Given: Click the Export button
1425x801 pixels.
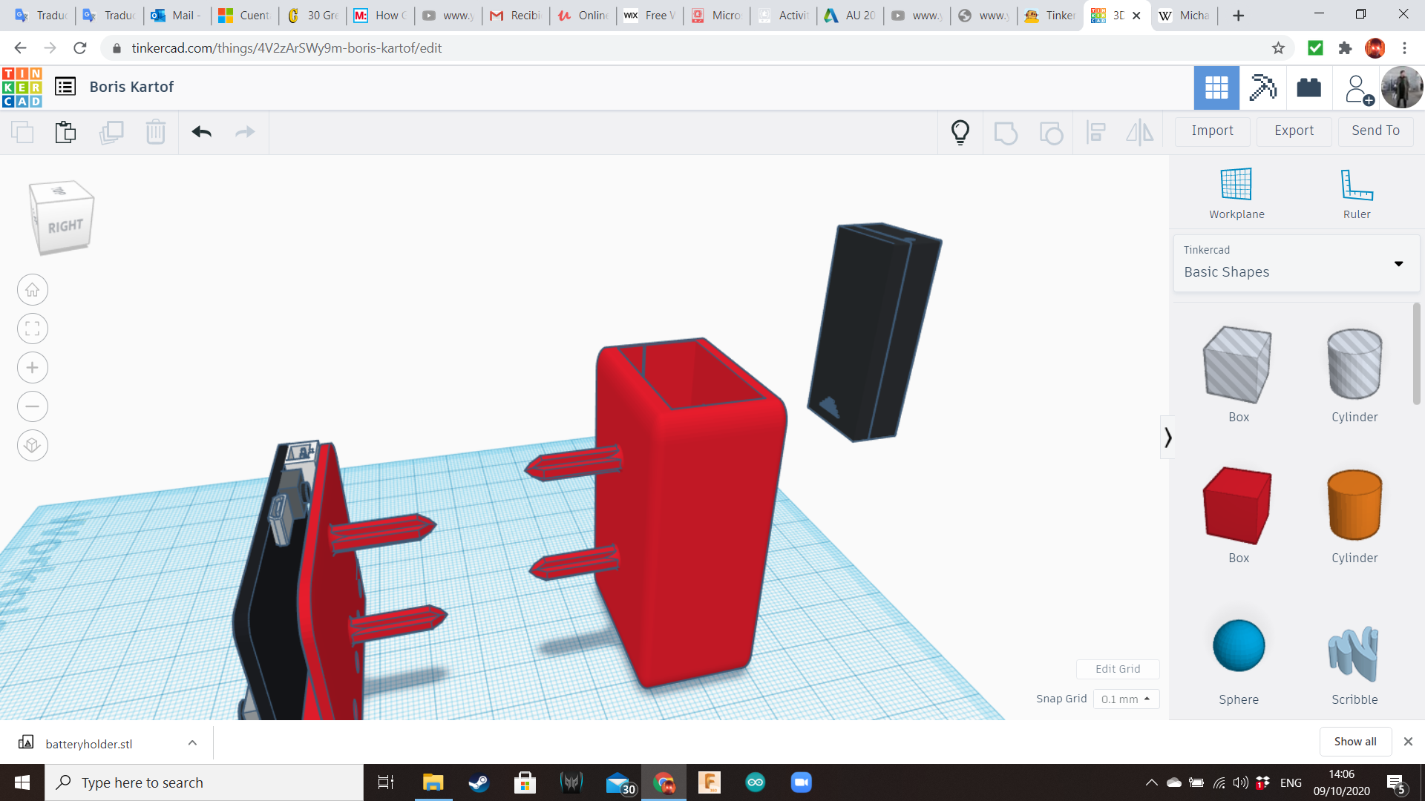Looking at the screenshot, I should pyautogui.click(x=1294, y=131).
